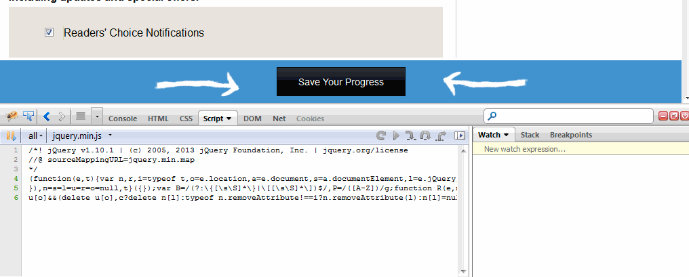Click the Rerun debugger icon

[x=381, y=135]
